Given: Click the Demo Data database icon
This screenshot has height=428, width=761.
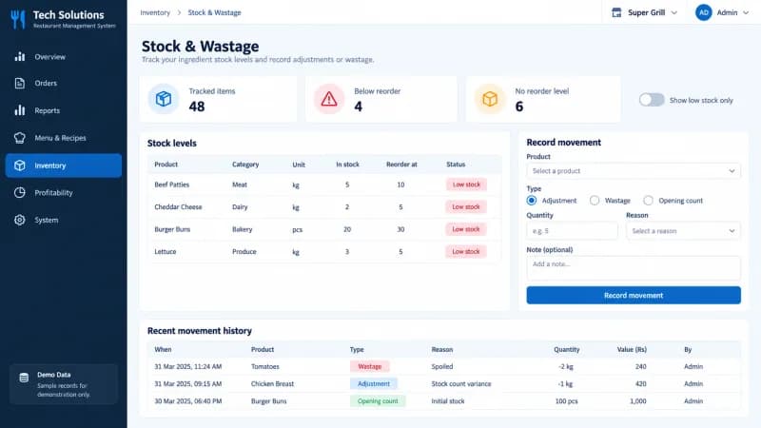Looking at the screenshot, I should [x=24, y=378].
